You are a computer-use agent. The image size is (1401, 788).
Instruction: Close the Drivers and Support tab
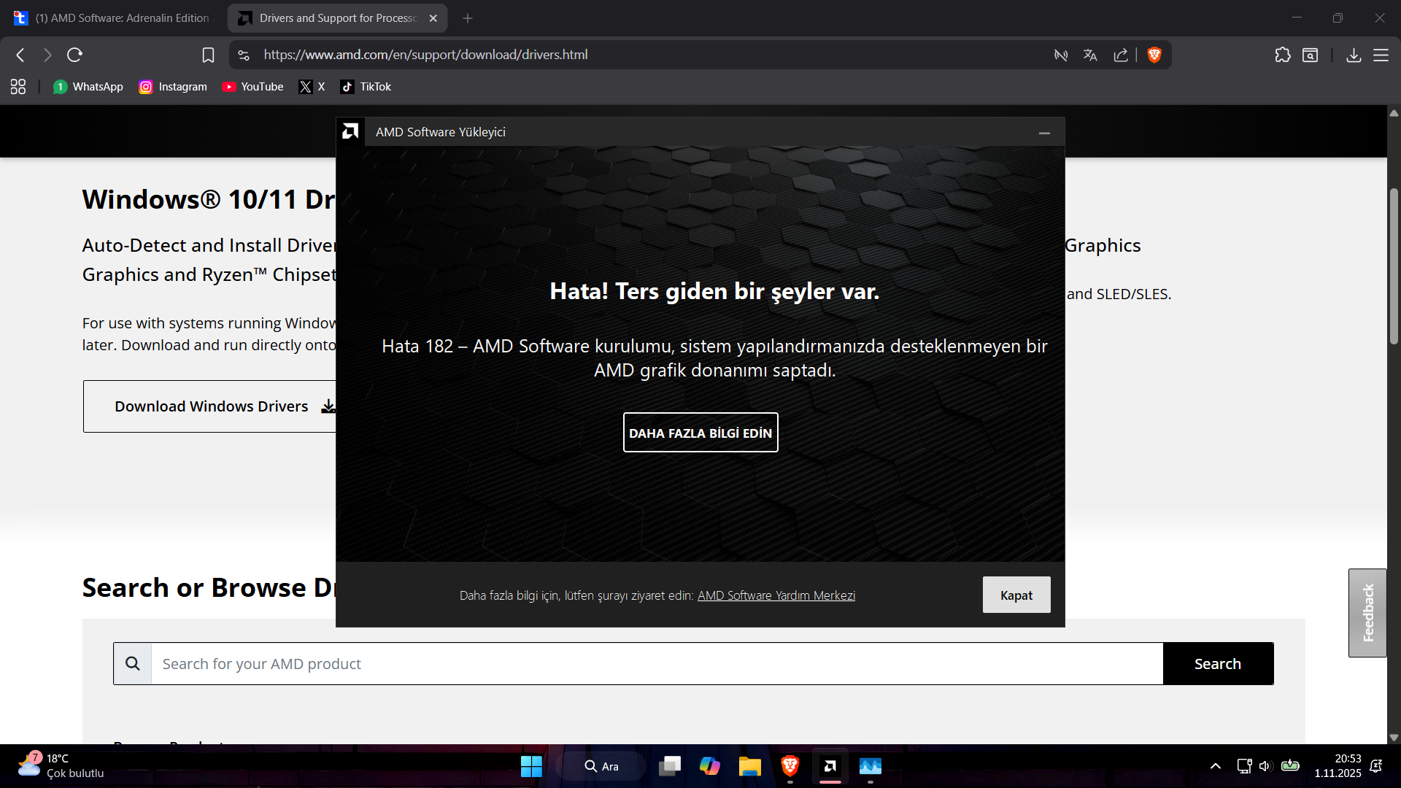[433, 18]
